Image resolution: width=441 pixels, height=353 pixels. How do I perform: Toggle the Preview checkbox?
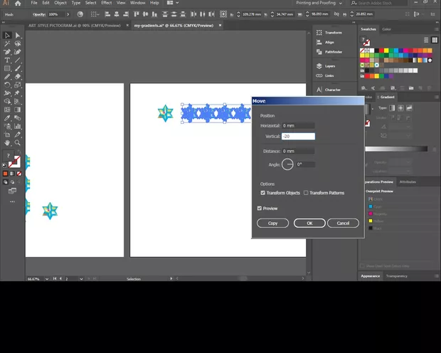pos(260,209)
